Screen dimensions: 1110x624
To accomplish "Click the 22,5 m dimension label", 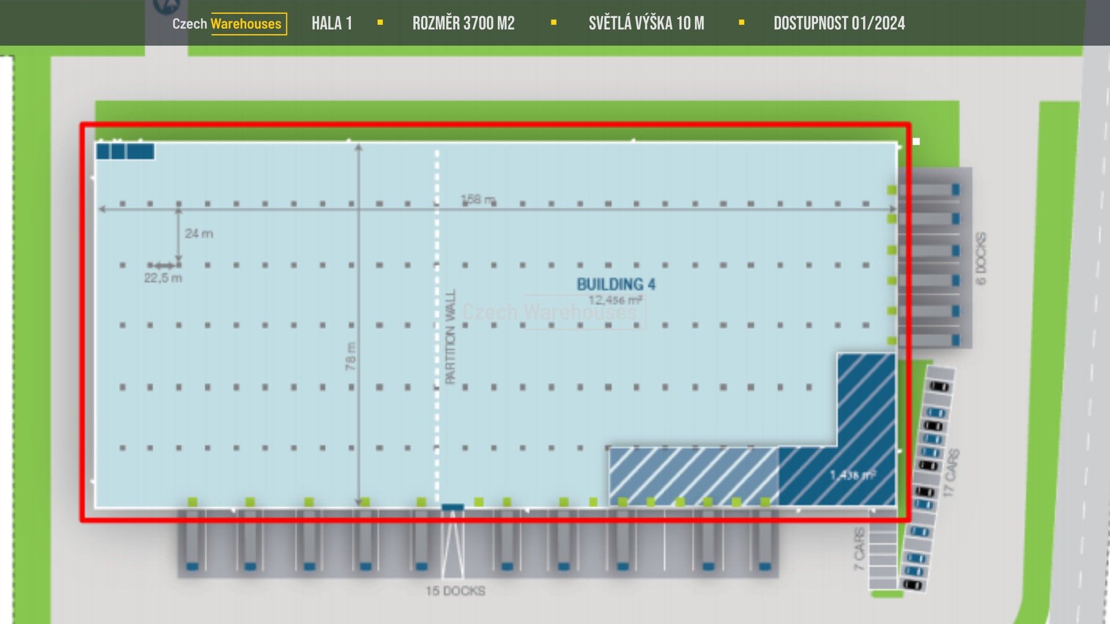I will tap(163, 278).
